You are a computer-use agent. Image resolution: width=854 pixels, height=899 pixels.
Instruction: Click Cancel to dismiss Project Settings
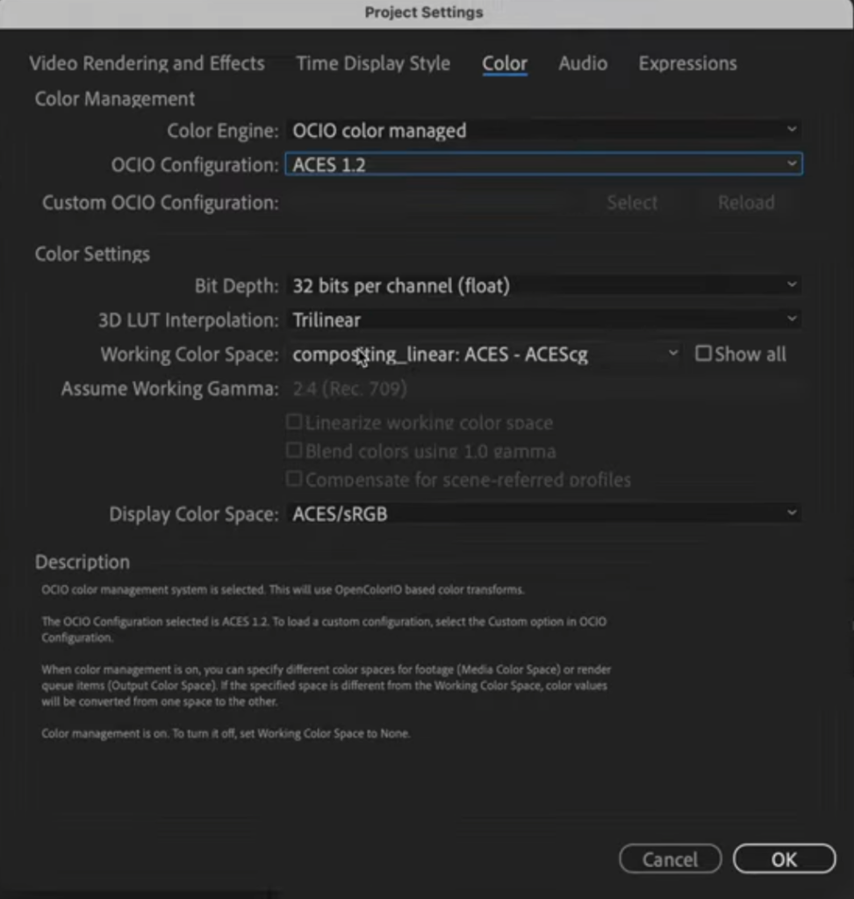(x=670, y=859)
